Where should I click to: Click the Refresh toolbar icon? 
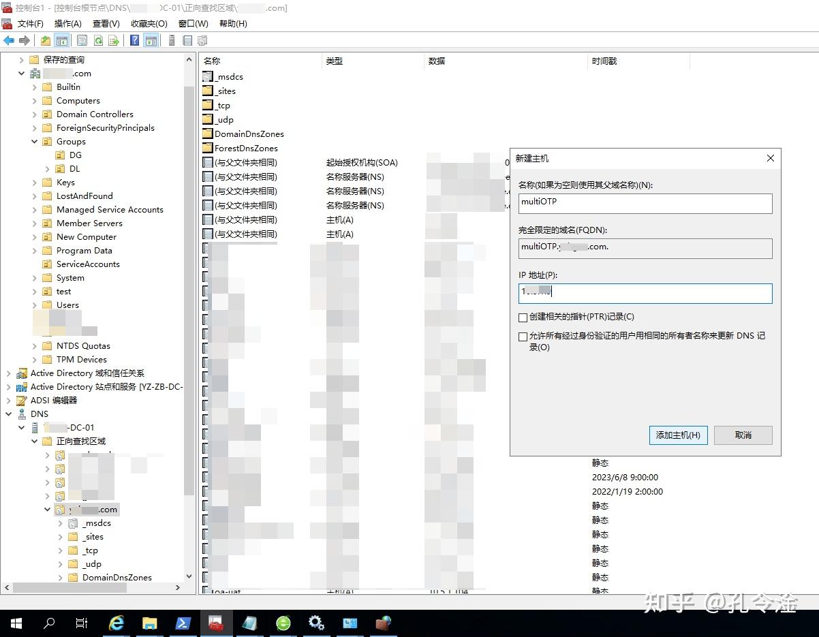(98, 41)
